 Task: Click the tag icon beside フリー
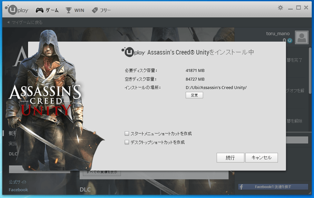coord(95,10)
